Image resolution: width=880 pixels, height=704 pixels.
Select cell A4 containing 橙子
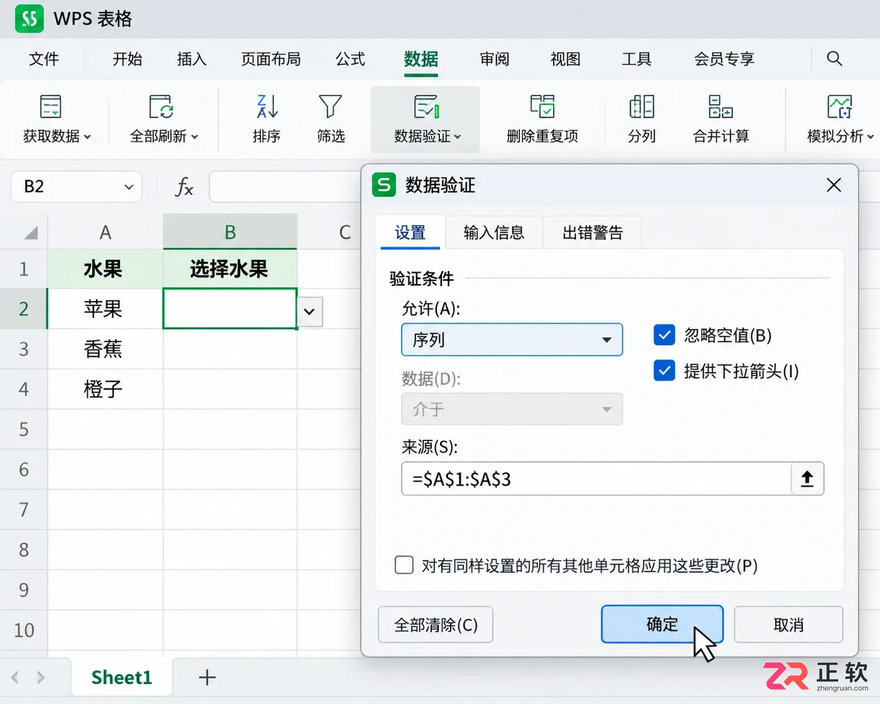pyautogui.click(x=105, y=389)
